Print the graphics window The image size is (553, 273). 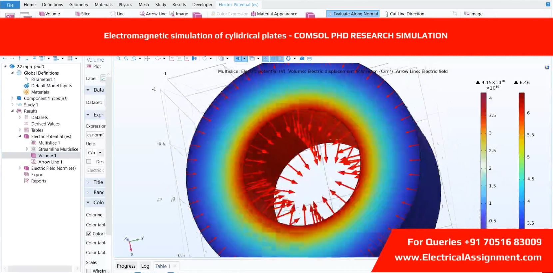coord(309,58)
